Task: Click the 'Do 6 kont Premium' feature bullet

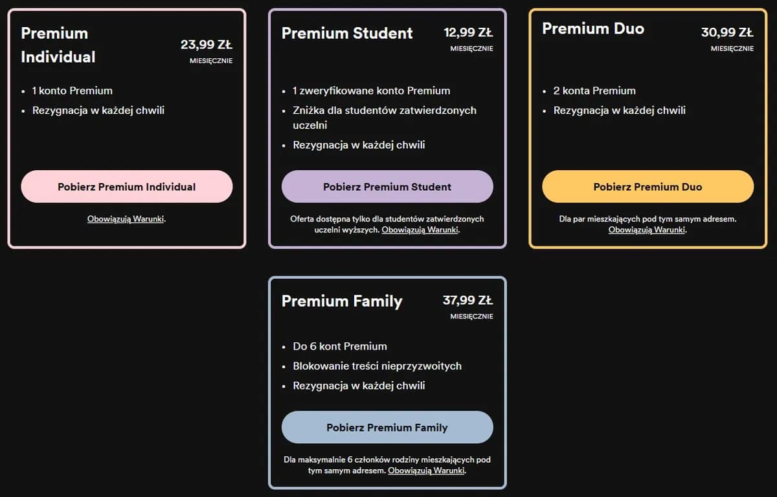Action: click(340, 346)
